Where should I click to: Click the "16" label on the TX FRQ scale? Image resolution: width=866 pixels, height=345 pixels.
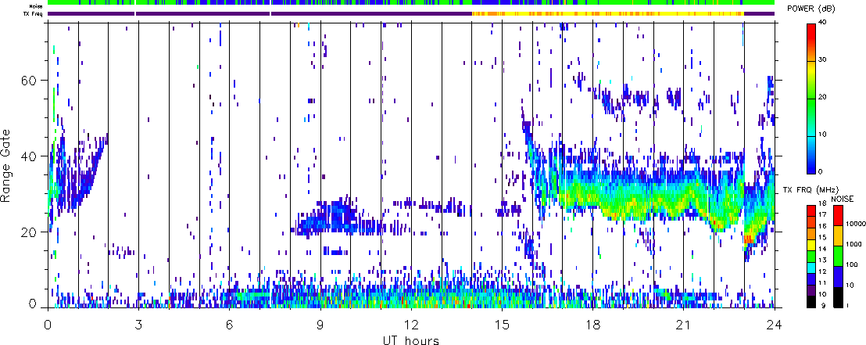tap(822, 226)
